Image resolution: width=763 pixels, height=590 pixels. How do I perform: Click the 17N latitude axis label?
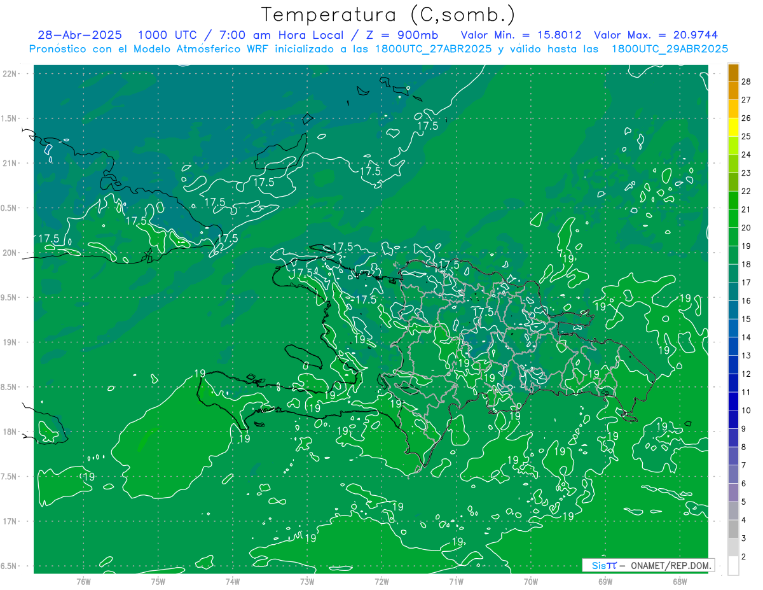pyautogui.click(x=10, y=521)
